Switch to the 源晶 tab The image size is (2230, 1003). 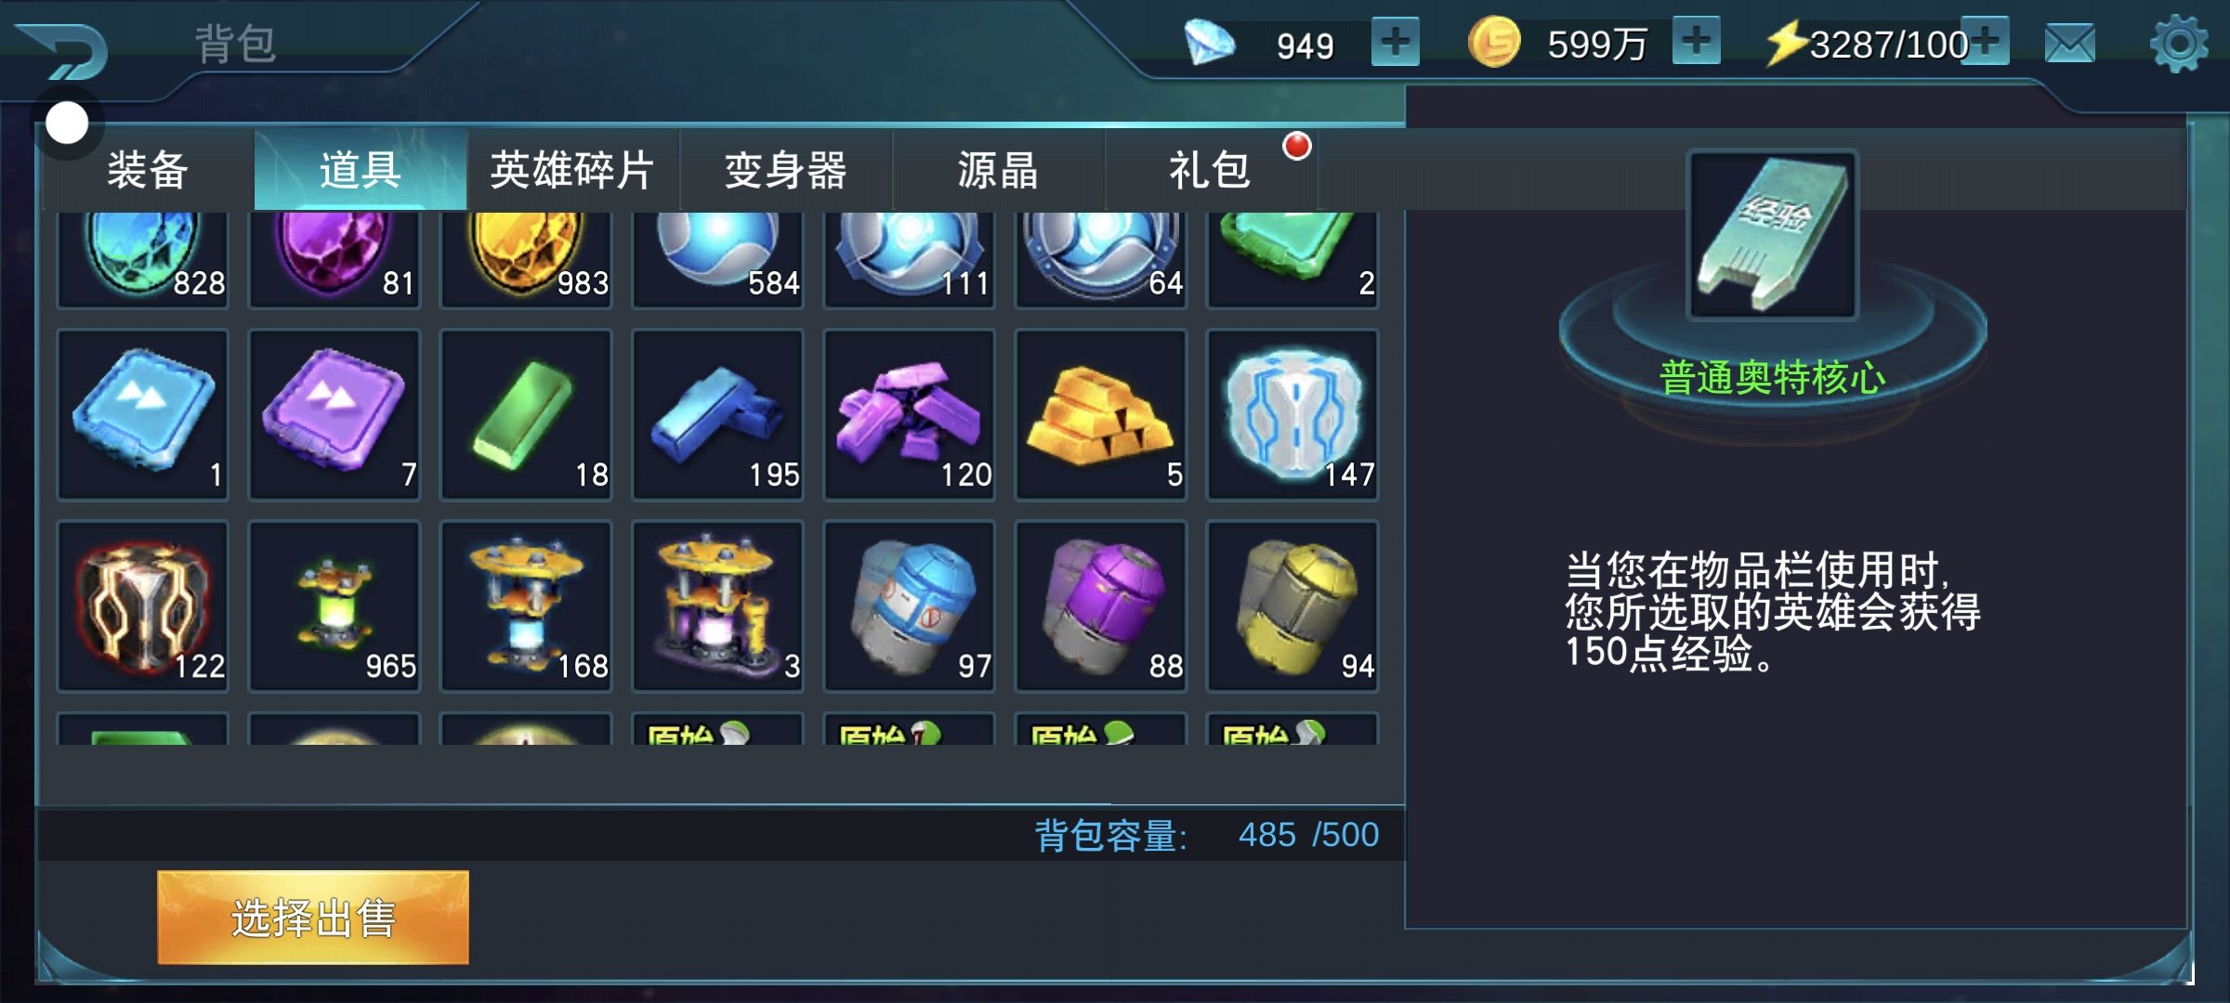click(x=998, y=170)
